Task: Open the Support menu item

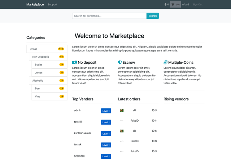Action: pyautogui.click(x=52, y=5)
